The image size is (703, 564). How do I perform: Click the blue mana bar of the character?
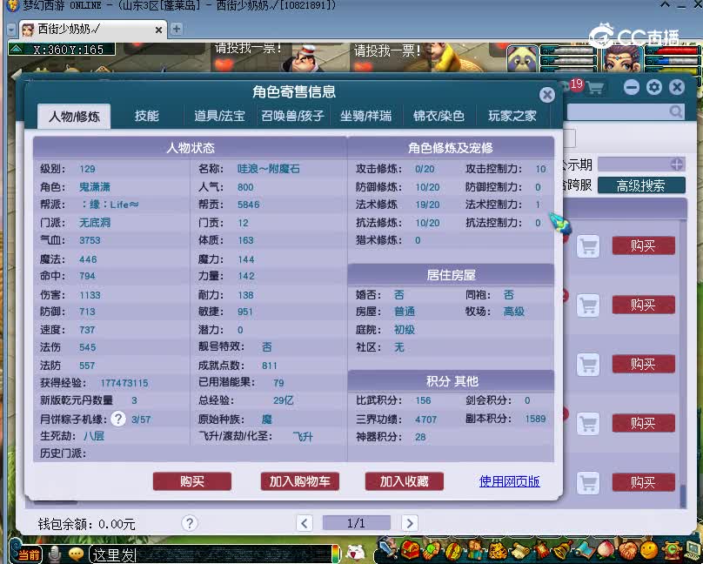point(672,61)
